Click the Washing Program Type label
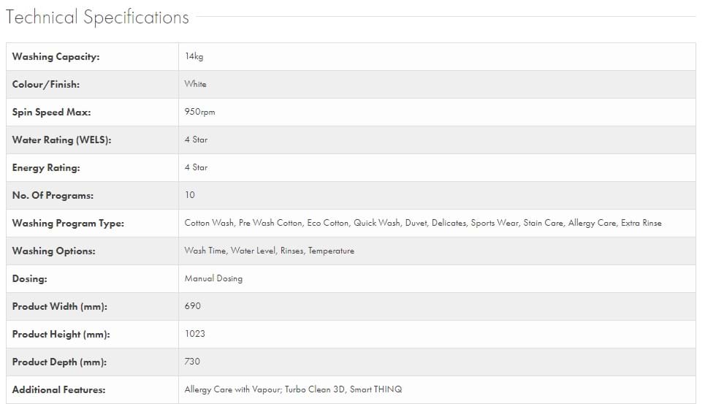 coord(68,224)
